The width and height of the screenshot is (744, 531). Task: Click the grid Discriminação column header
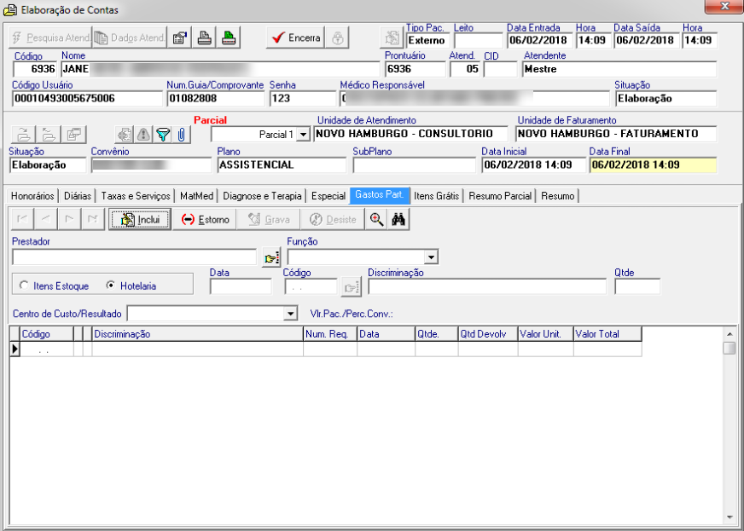[x=197, y=334]
